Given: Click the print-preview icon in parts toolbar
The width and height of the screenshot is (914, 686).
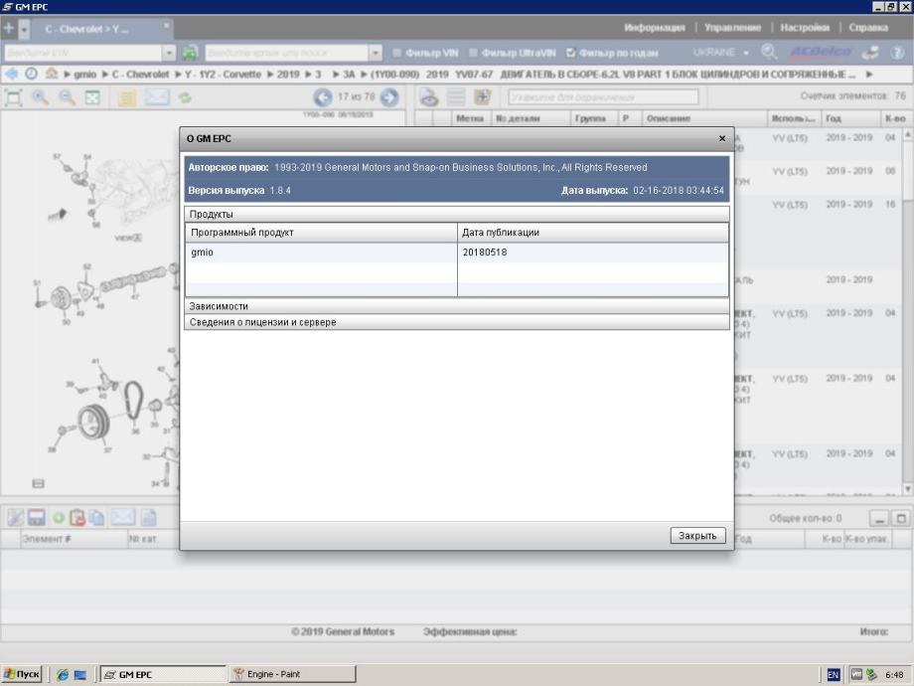Looking at the screenshot, I should click(x=429, y=97).
